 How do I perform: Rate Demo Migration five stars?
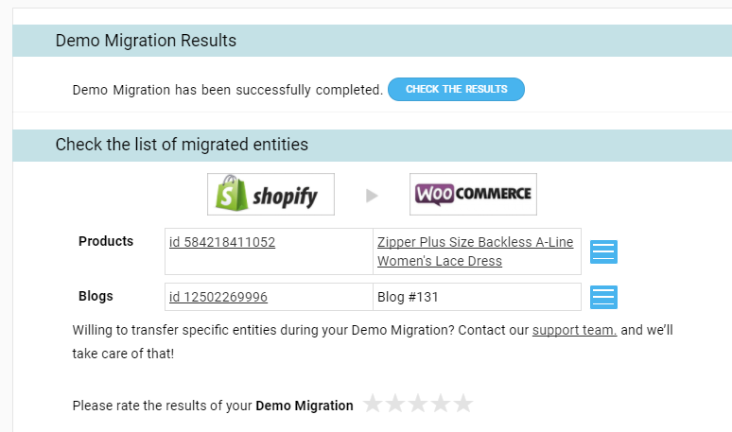point(463,404)
